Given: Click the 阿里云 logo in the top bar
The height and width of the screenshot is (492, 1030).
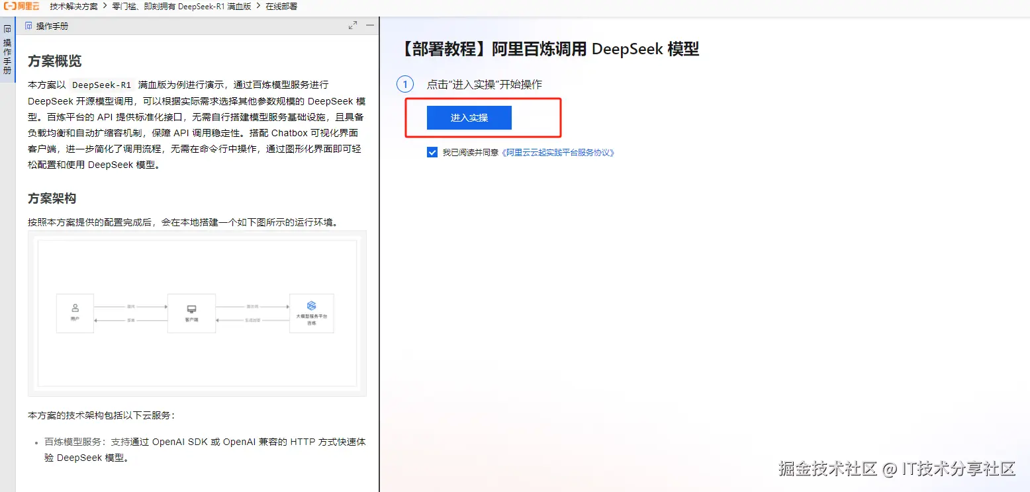Looking at the screenshot, I should tap(21, 6).
